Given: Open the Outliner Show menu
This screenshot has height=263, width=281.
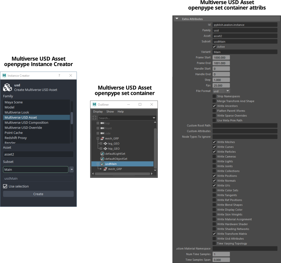Looking at the screenshot, I should 110,112.
